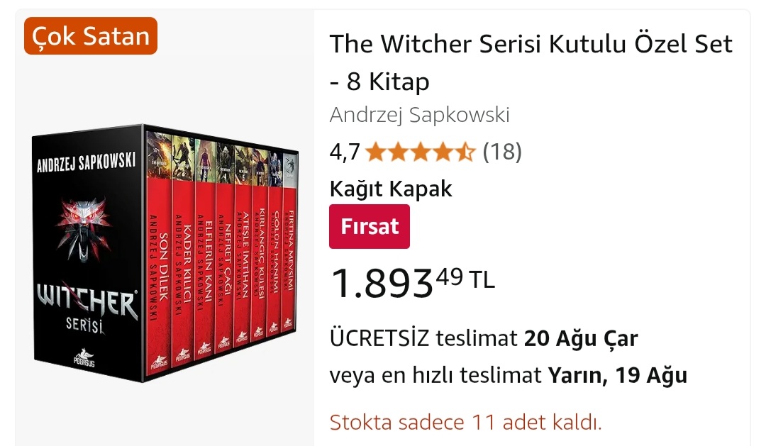766x446 pixels.
Task: Open the author link Andrzej Sapkowski
Action: (420, 115)
